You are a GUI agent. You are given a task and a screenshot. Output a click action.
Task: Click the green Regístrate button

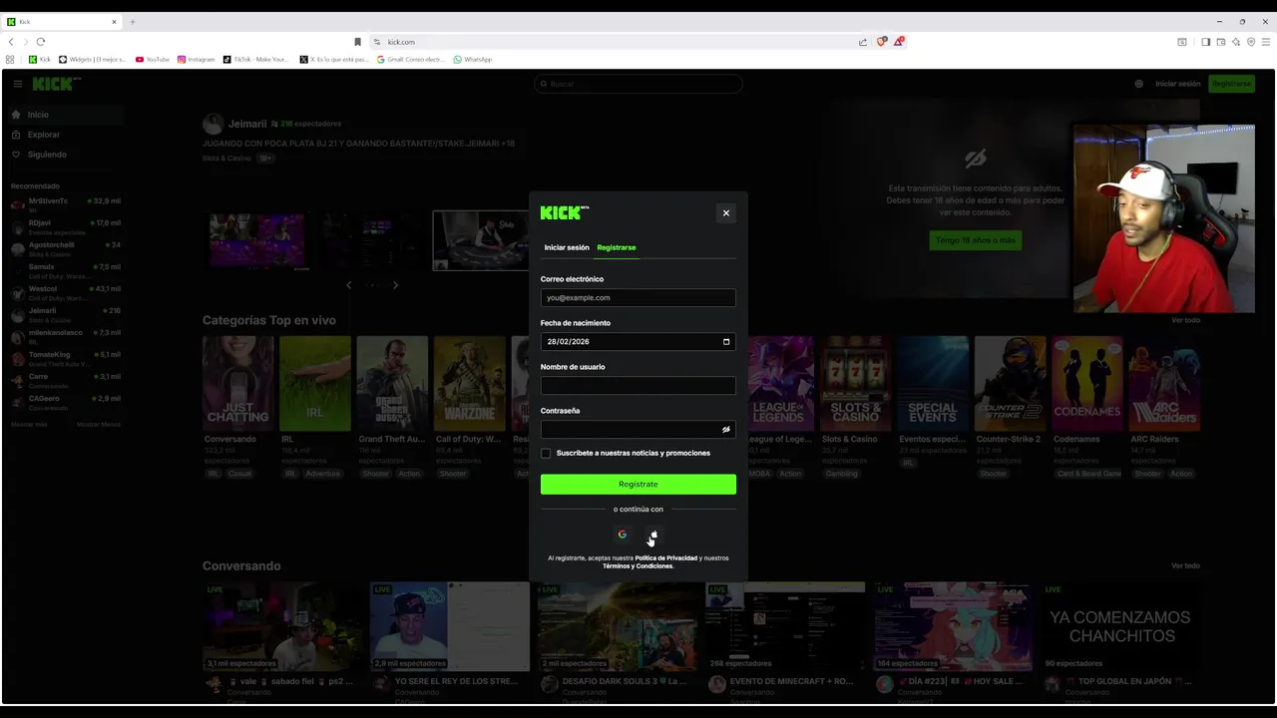coord(638,484)
